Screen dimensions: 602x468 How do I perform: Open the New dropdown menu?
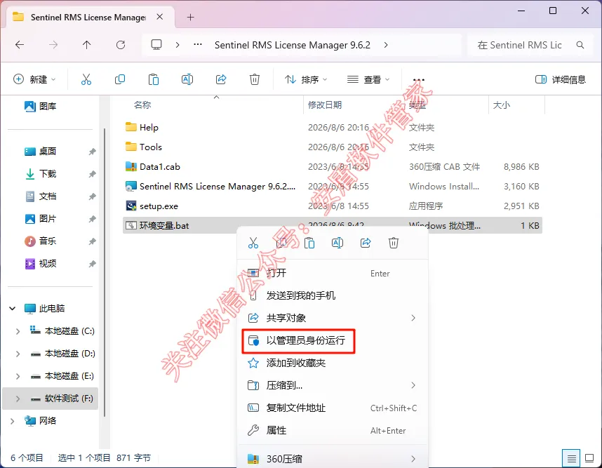click(34, 79)
